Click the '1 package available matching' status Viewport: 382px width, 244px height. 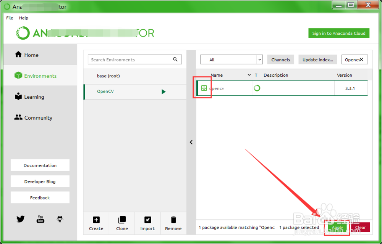click(236, 228)
